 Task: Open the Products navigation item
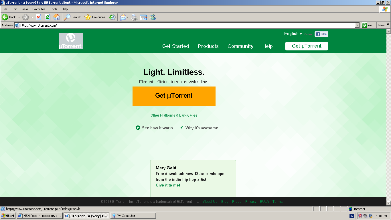click(x=208, y=46)
